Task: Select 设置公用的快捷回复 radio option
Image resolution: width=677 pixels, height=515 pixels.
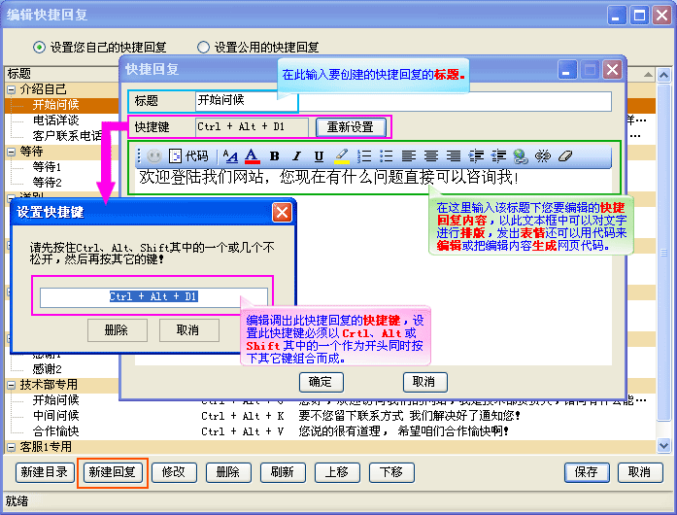Action: click(204, 47)
